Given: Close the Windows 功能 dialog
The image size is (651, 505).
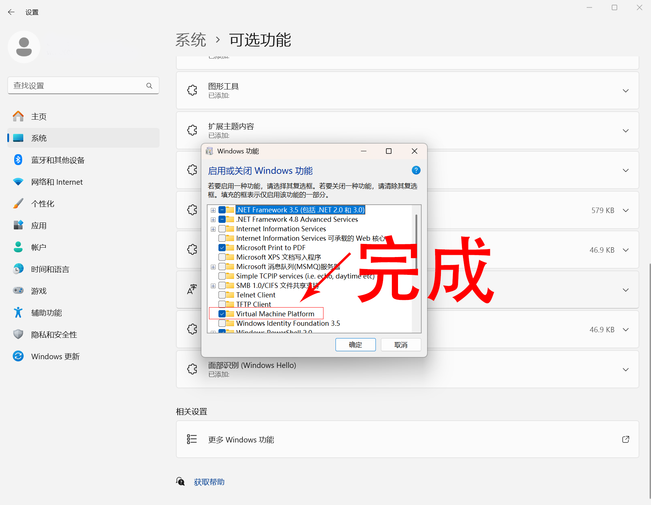Looking at the screenshot, I should 414,151.
